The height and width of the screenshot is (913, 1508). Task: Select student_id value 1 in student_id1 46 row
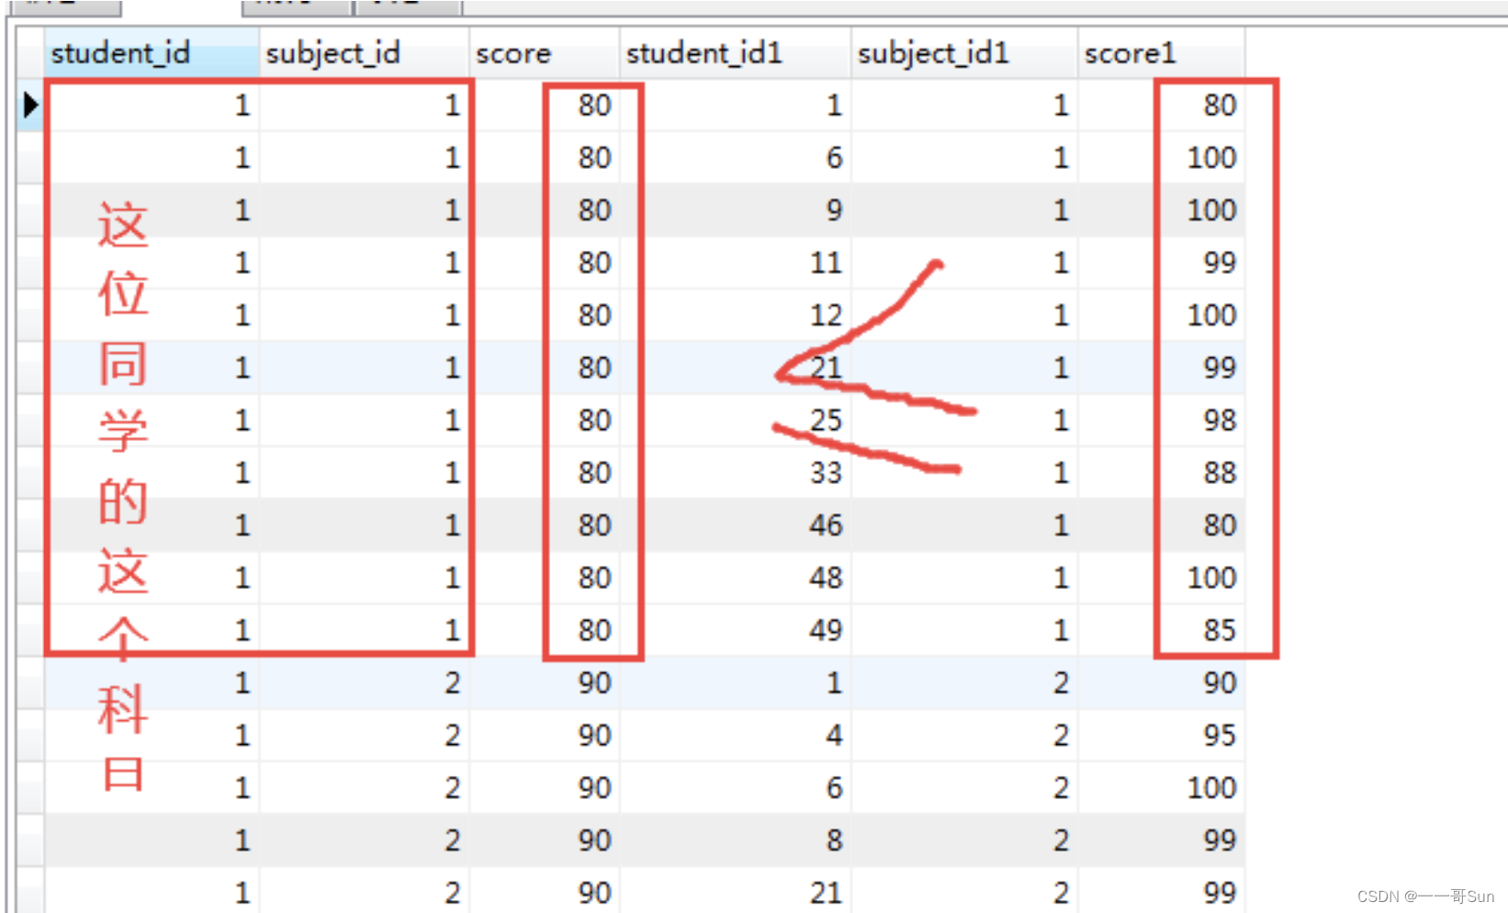152,524
